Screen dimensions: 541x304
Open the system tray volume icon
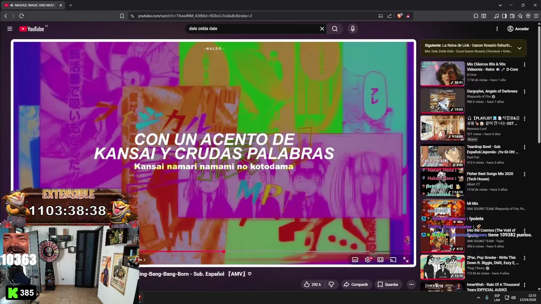coord(513,298)
